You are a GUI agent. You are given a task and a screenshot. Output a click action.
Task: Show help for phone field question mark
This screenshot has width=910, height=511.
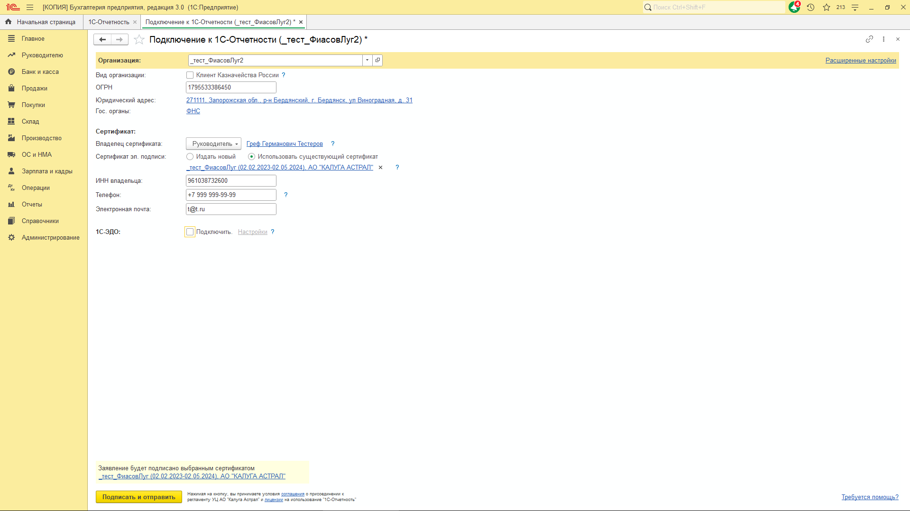pos(286,195)
